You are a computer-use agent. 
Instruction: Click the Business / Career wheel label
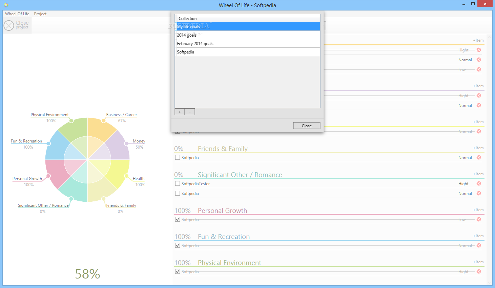click(122, 115)
